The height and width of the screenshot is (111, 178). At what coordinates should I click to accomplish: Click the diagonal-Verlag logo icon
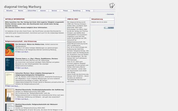pyautogui.click(x=112, y=6)
